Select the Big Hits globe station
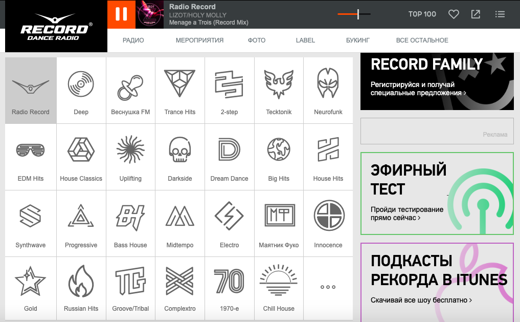The width and height of the screenshot is (520, 322). [x=279, y=157]
